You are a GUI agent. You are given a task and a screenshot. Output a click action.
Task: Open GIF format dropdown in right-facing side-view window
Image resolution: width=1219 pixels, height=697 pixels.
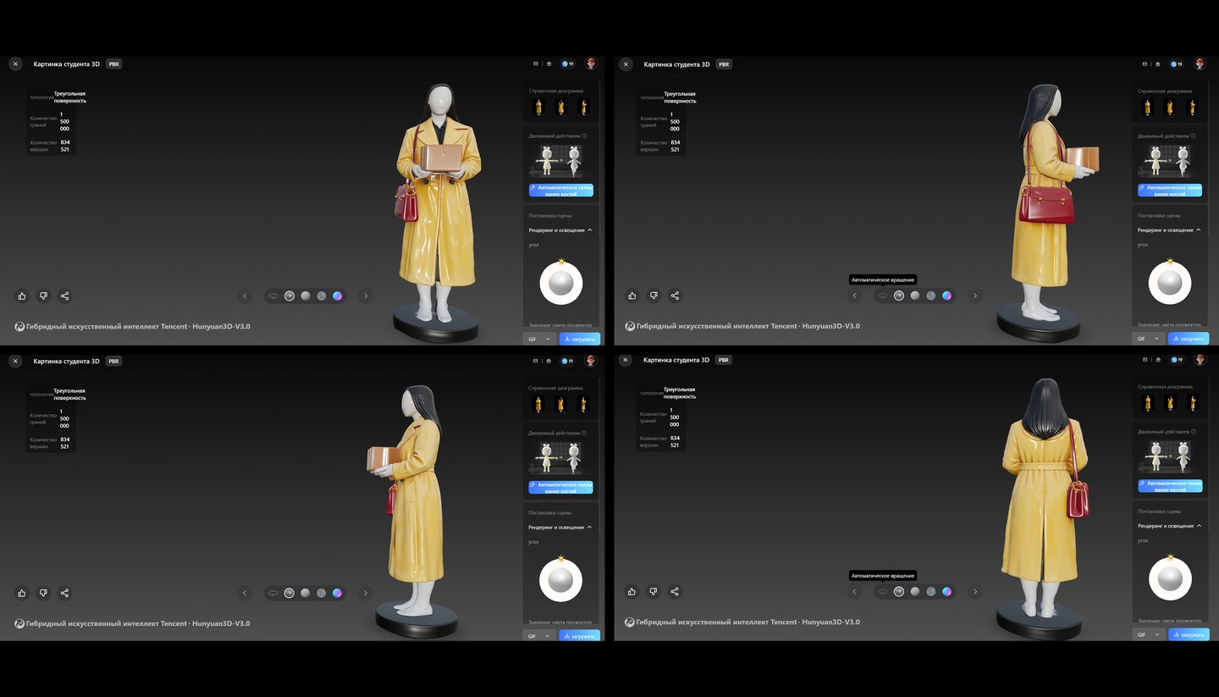(1149, 339)
